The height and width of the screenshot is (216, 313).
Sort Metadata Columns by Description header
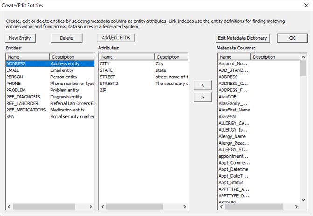[x=275, y=57]
